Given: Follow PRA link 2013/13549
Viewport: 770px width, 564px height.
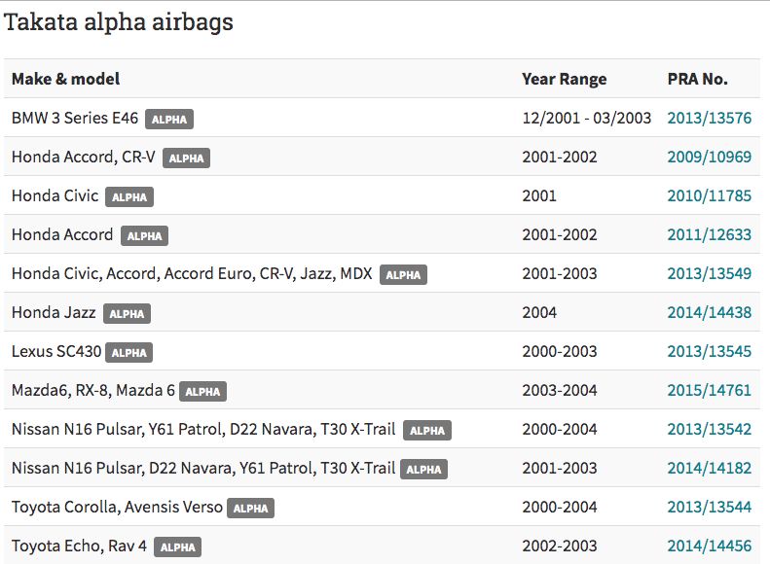Looking at the screenshot, I should 709,274.
